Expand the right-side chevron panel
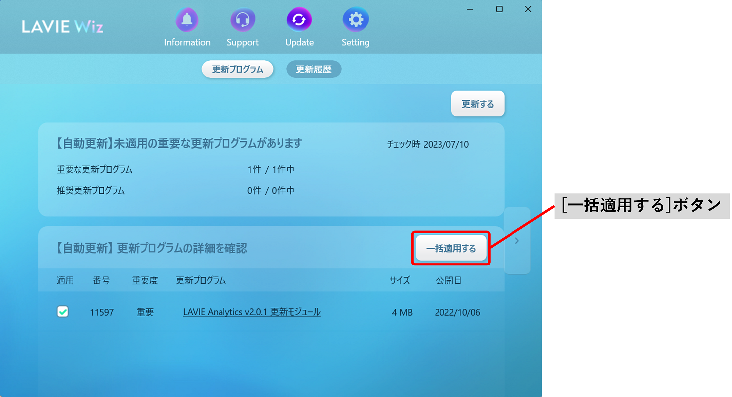 point(517,241)
